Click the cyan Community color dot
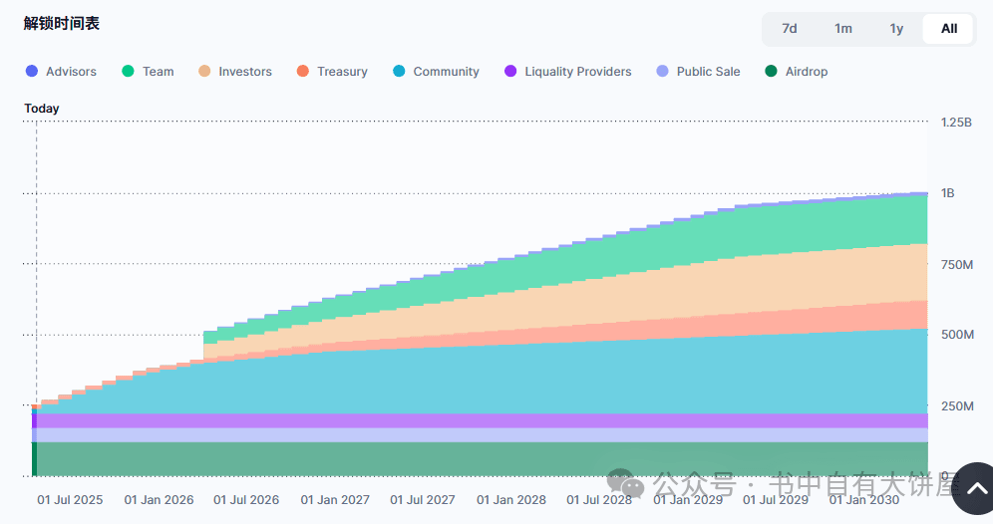Image resolution: width=993 pixels, height=524 pixels. tap(399, 71)
